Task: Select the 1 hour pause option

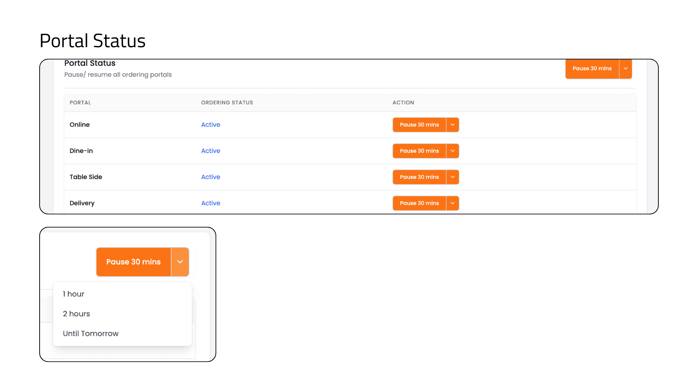Action: tap(73, 294)
